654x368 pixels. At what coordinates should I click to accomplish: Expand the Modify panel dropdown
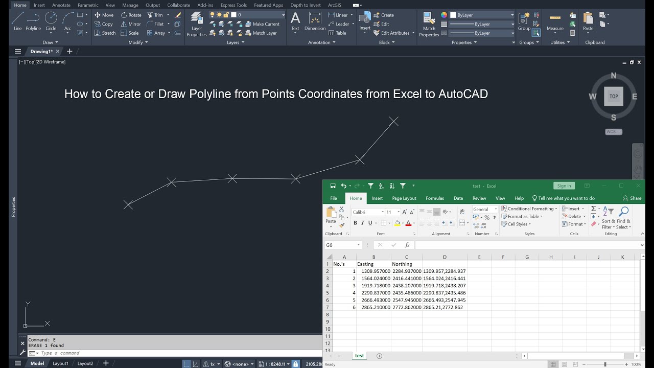138,42
